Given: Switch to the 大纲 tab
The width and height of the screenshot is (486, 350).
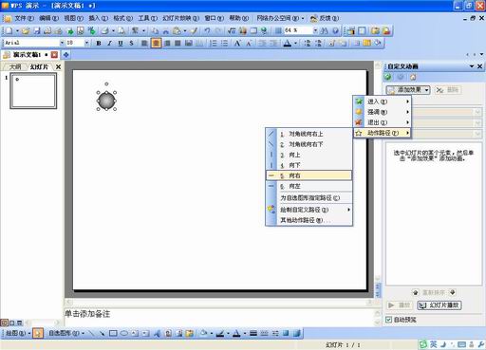Looking at the screenshot, I should point(15,66).
